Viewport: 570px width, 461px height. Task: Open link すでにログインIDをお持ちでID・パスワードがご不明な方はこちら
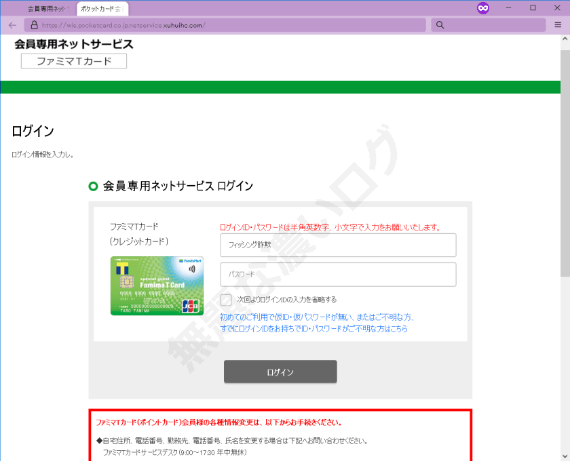(x=313, y=329)
